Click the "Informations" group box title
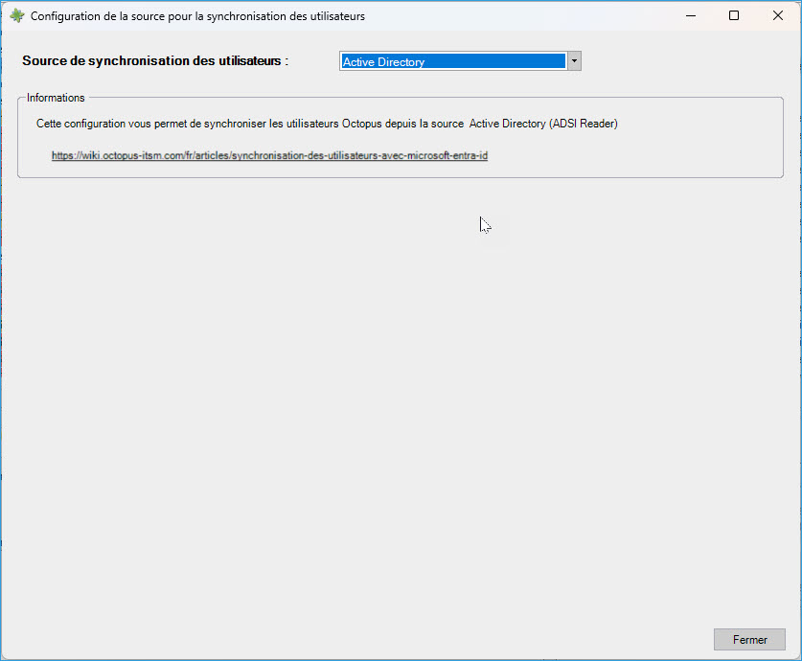Viewport: 802px width, 661px height. pyautogui.click(x=56, y=98)
